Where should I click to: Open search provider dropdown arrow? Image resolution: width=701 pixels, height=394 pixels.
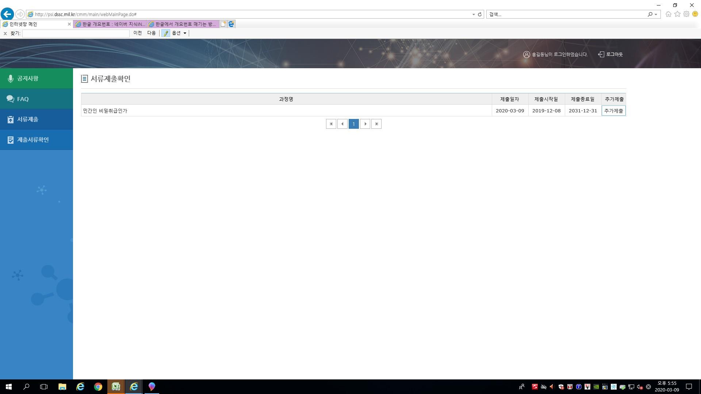(x=656, y=14)
